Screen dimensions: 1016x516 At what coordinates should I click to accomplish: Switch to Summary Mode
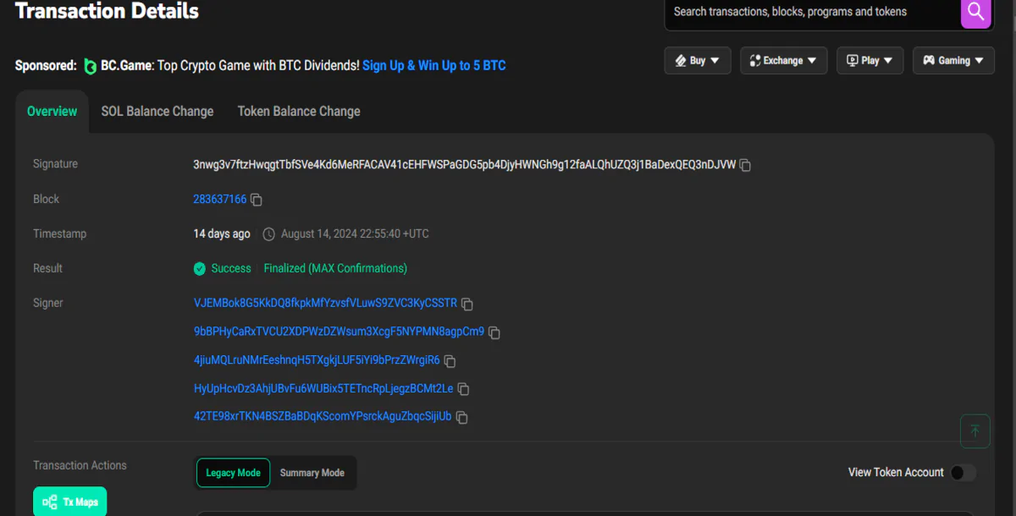point(312,473)
